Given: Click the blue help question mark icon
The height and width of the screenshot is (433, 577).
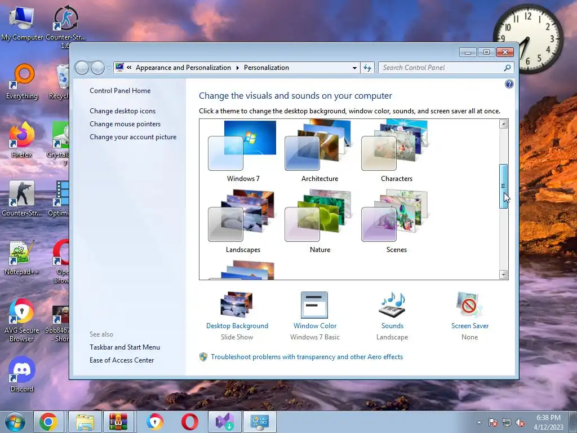Looking at the screenshot, I should (x=509, y=85).
